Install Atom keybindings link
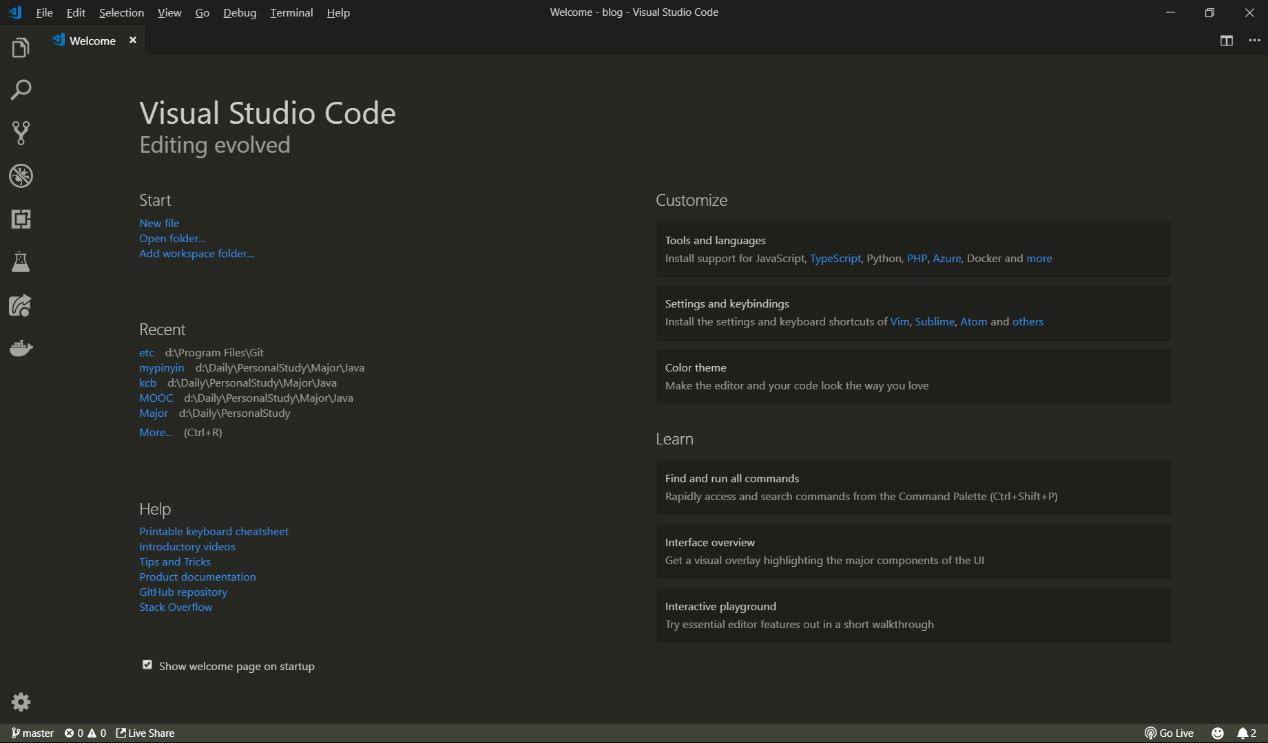The height and width of the screenshot is (743, 1268). click(974, 321)
